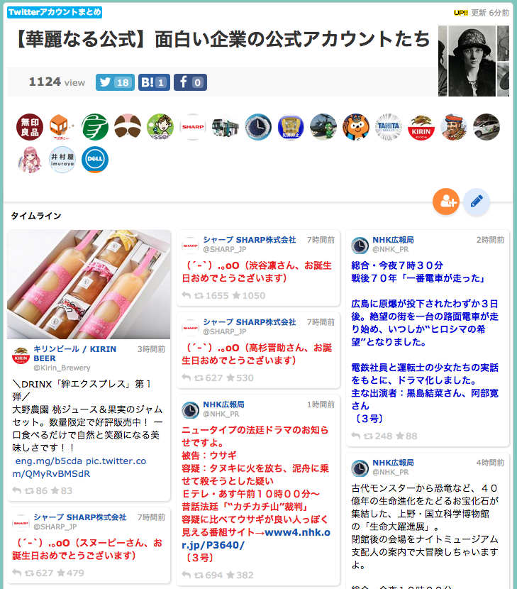Click the 3時間前 timestamp on Kirin tweet
The image size is (517, 589).
[151, 349]
